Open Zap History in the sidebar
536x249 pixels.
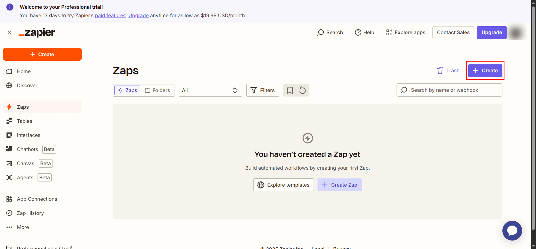[42, 213]
